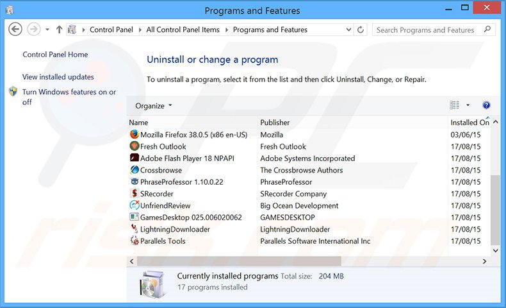The width and height of the screenshot is (506, 308).
Task: Click the vertical scrollbar up arrow
Action: pyautogui.click(x=496, y=122)
